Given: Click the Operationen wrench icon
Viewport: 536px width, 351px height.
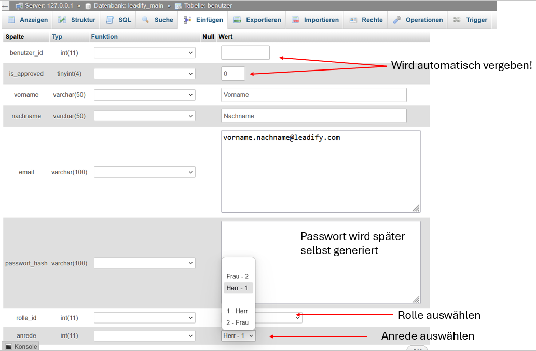Looking at the screenshot, I should (x=397, y=20).
